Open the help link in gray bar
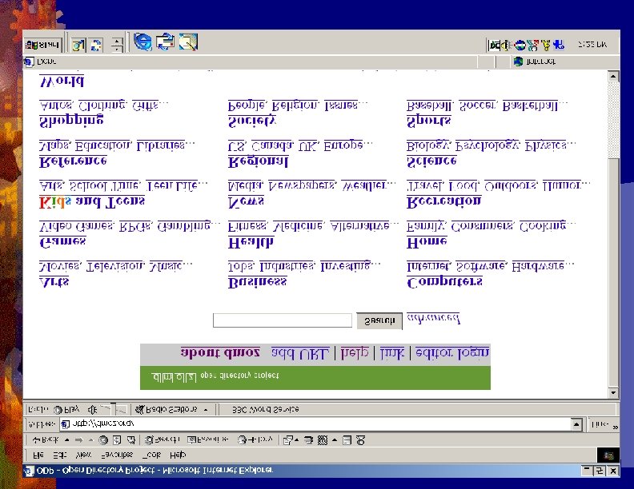The height and width of the screenshot is (489, 634). click(355, 353)
